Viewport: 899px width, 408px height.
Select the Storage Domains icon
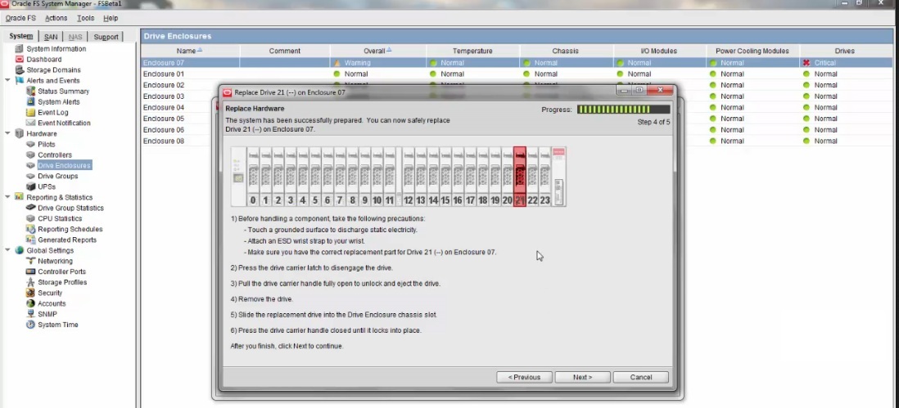tap(20, 70)
